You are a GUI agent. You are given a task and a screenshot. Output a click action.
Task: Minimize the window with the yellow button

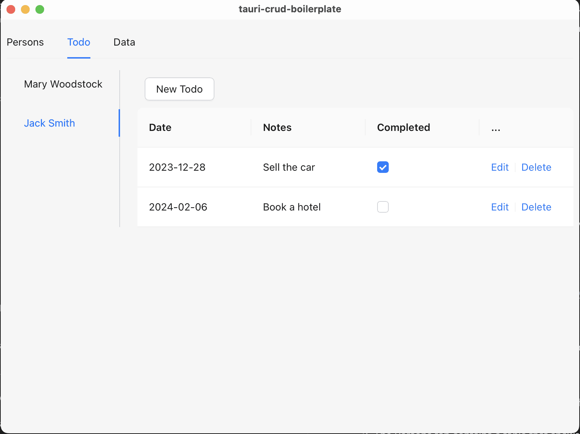pyautogui.click(x=25, y=9)
